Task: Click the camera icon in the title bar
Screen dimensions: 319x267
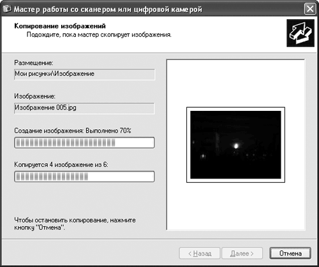Action: [x=6, y=9]
